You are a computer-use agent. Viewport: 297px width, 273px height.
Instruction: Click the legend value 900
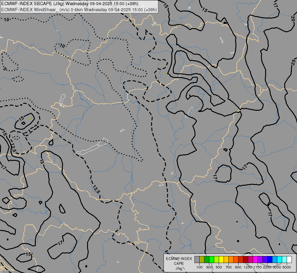tap(238, 267)
